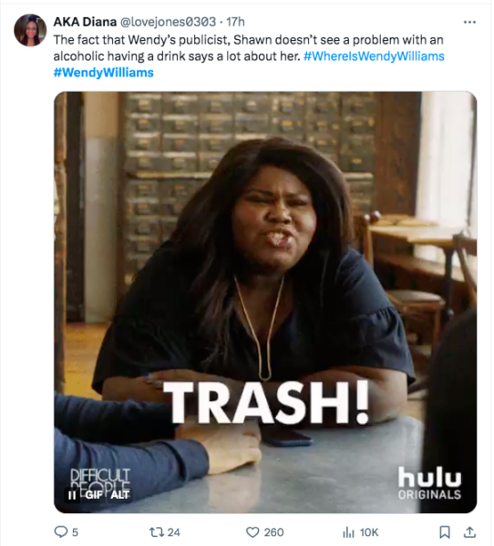Follow the #WhereIsWendyWilliams hashtag

coord(374,56)
